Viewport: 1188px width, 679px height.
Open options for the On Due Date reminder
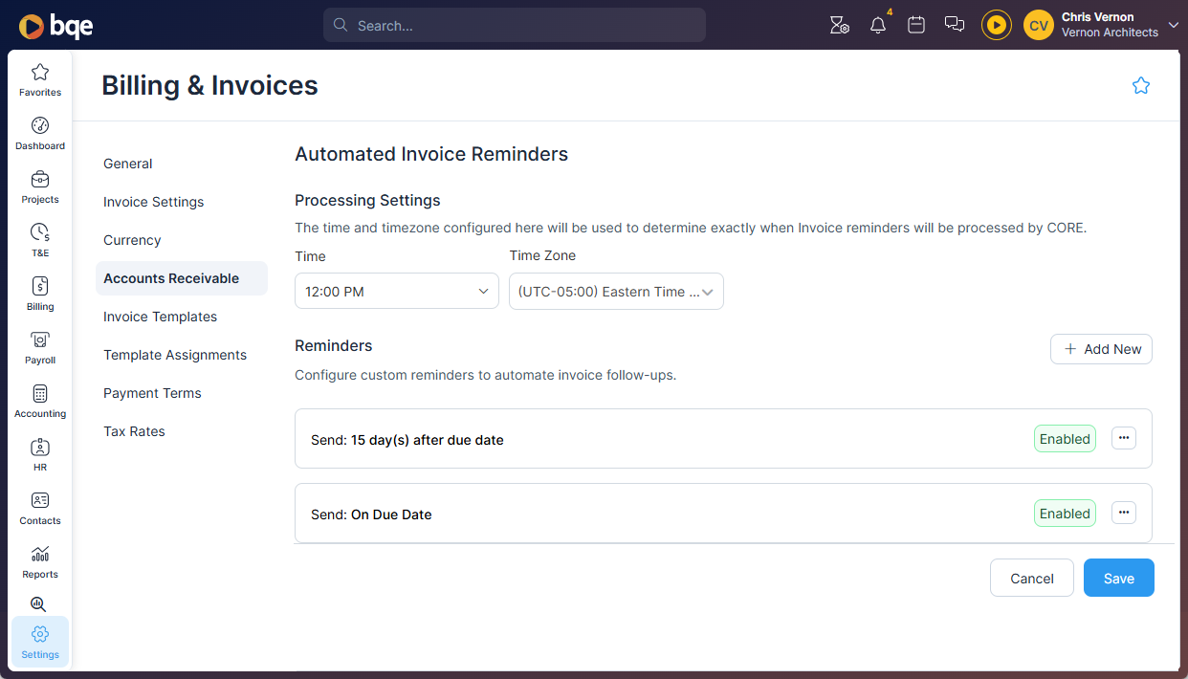coord(1123,513)
